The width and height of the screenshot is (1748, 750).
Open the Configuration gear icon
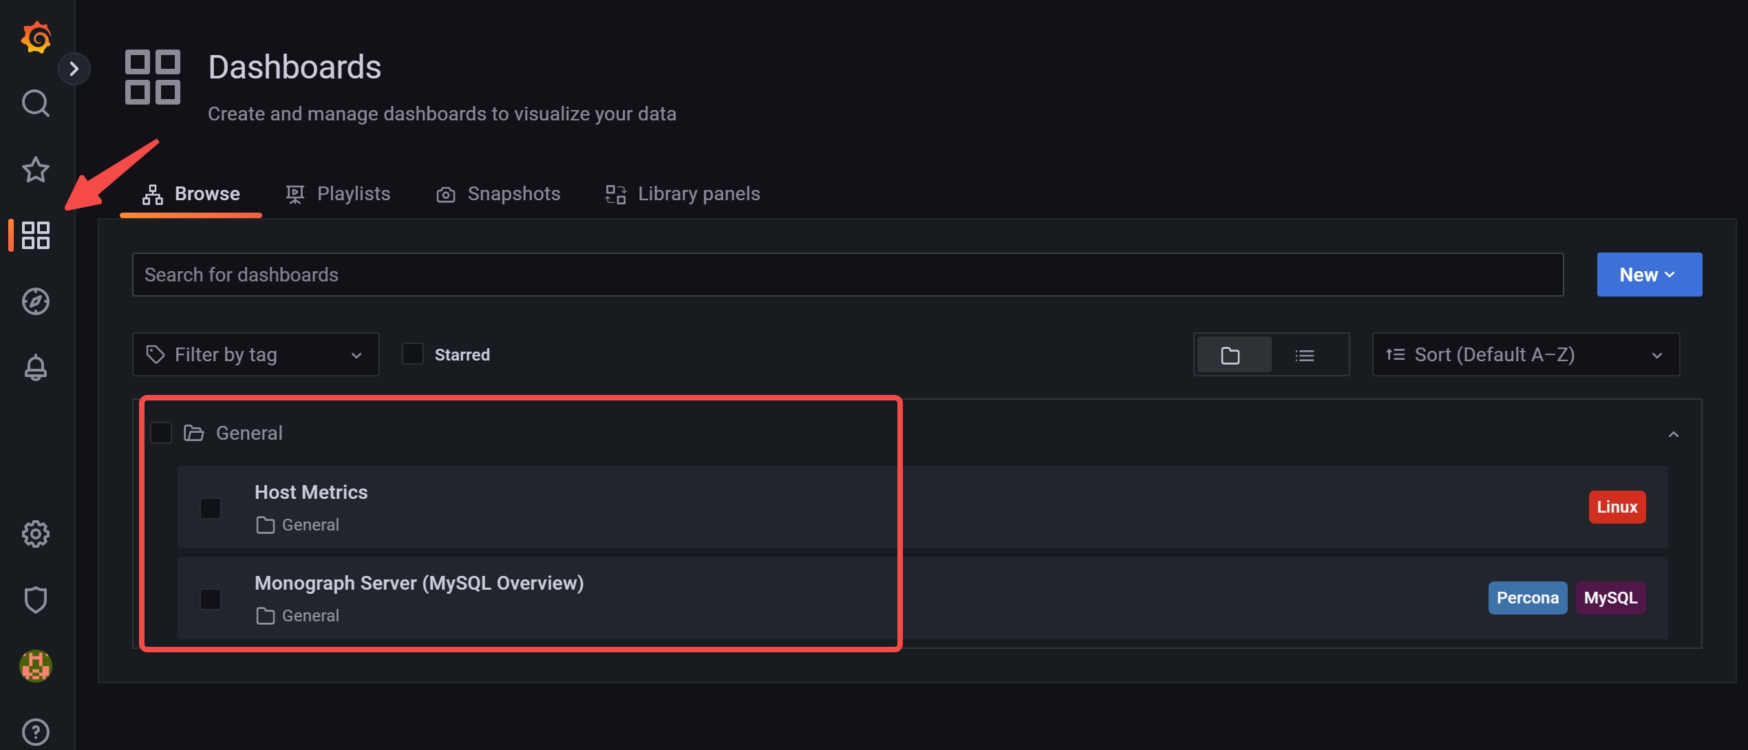click(36, 534)
